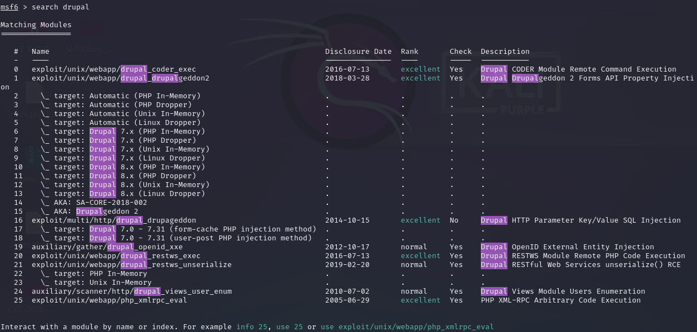Click disclosure date 2012-10-17
This screenshot has height=332, width=697.
pos(347,247)
